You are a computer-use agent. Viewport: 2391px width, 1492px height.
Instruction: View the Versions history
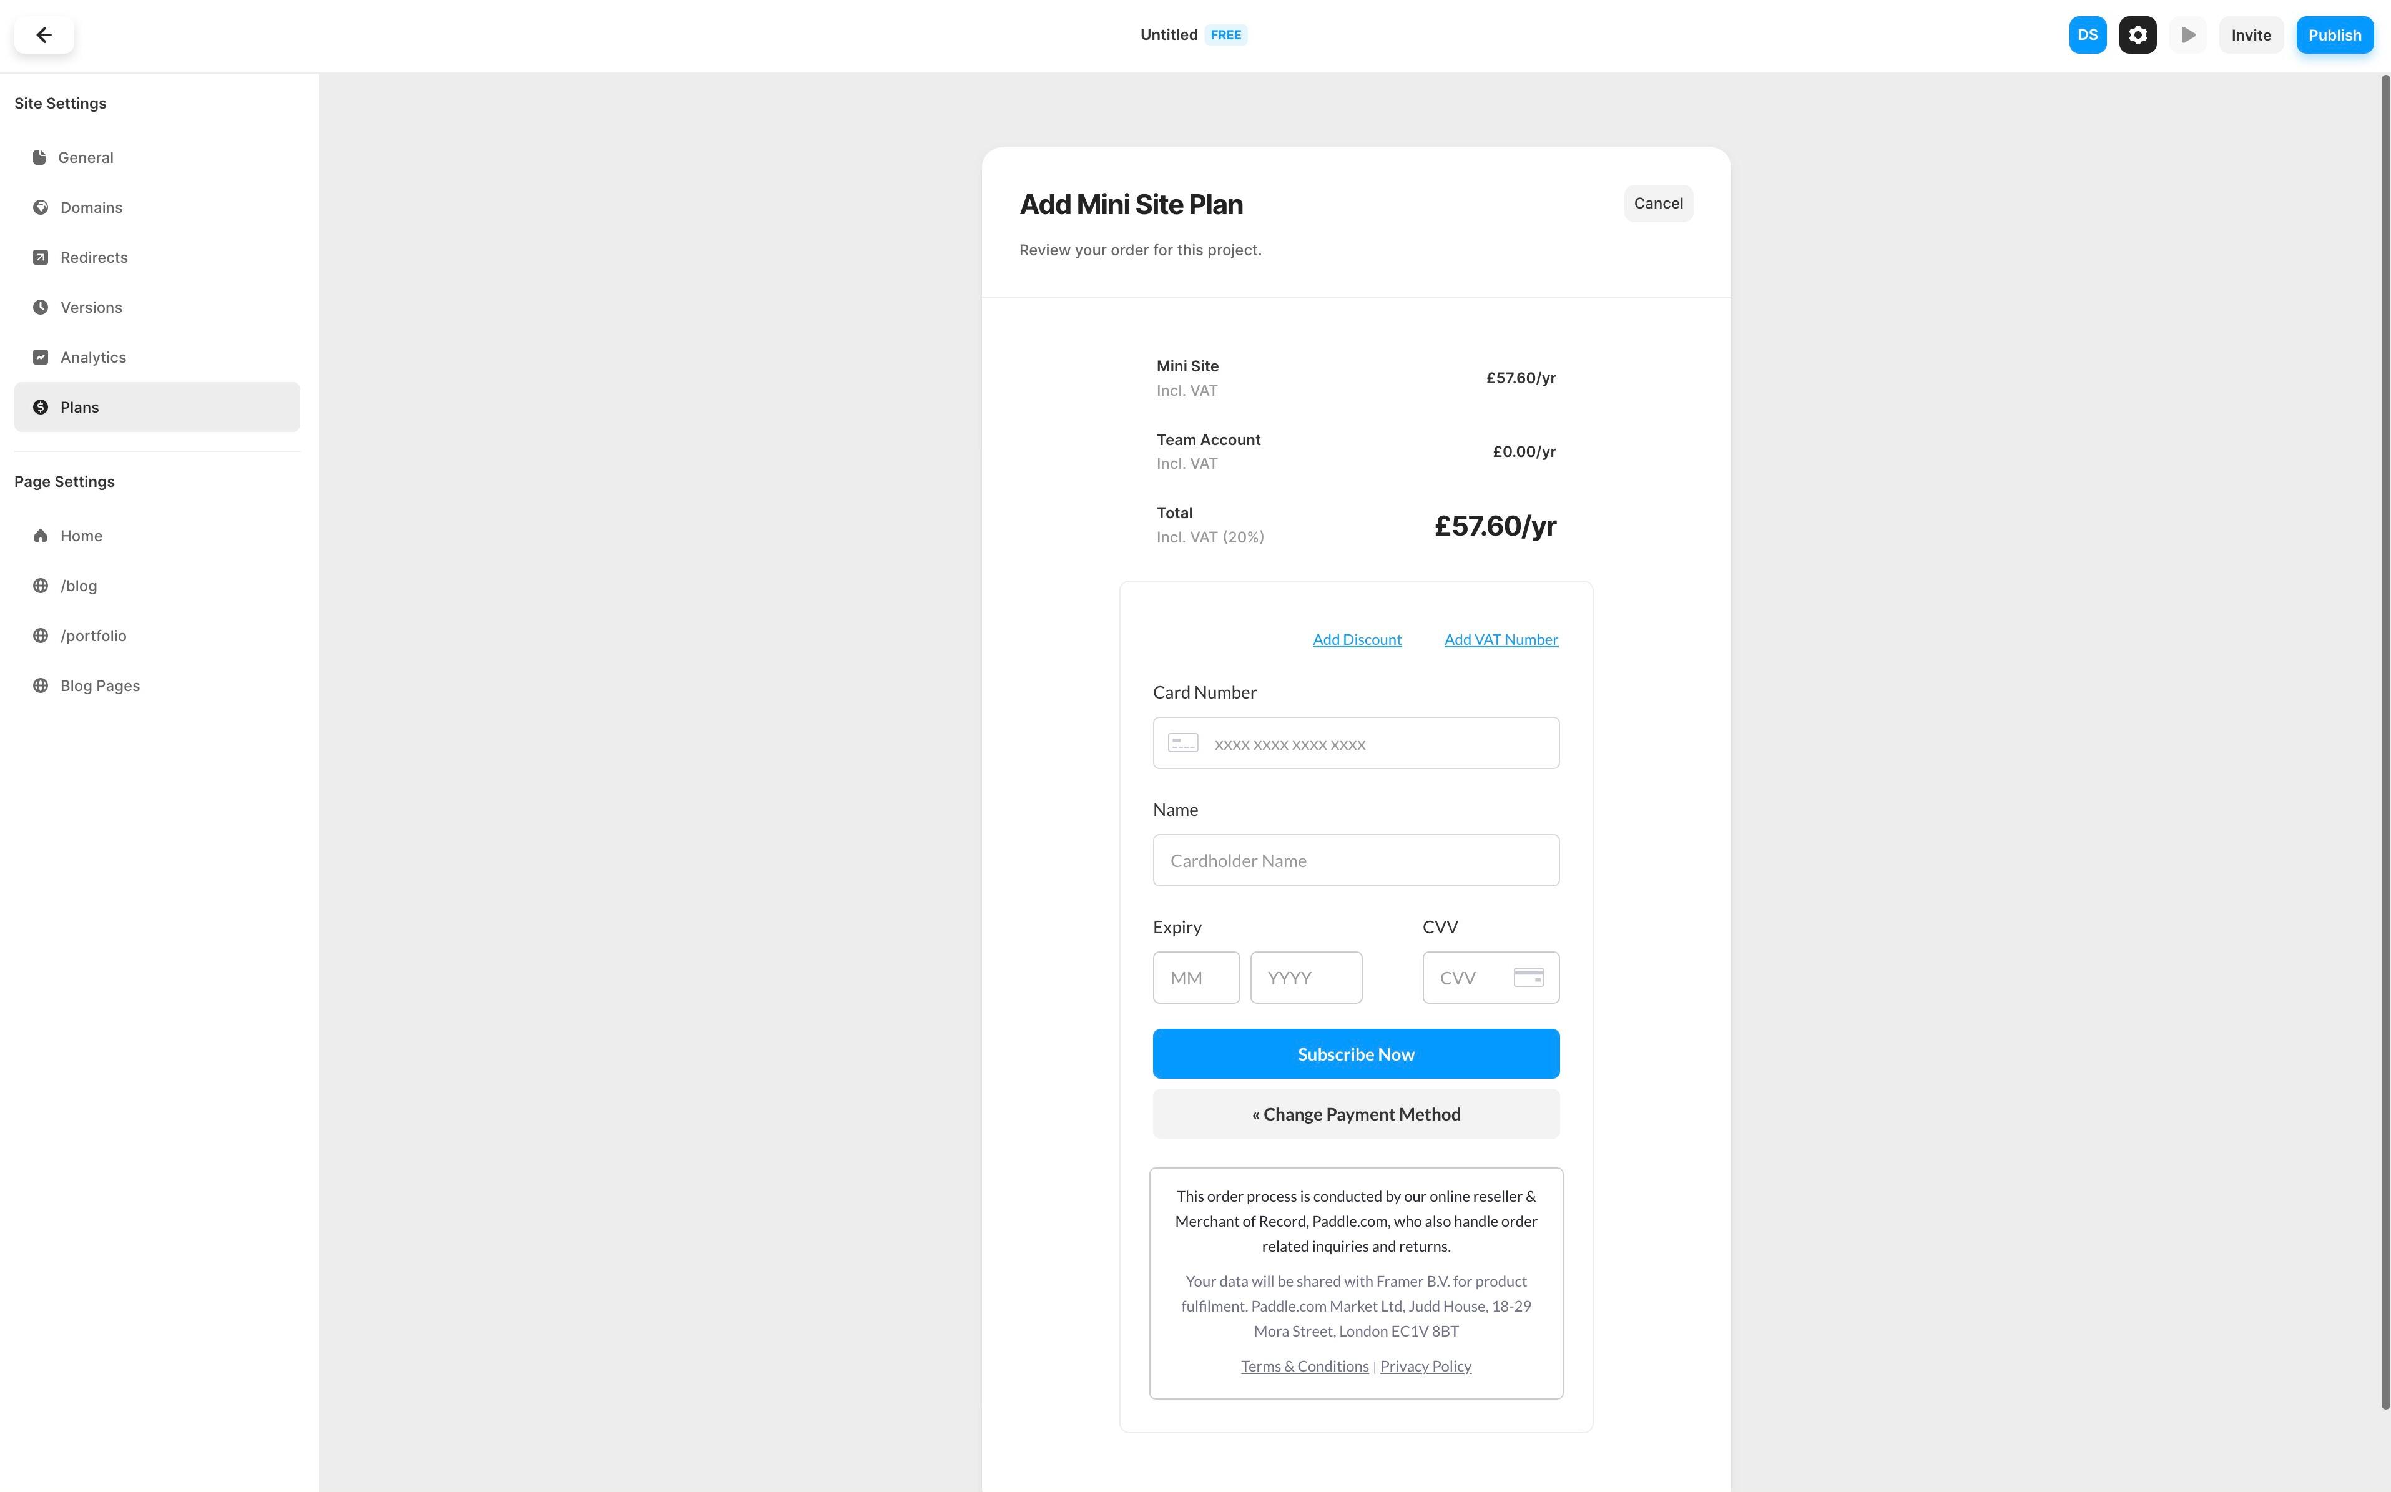click(91, 307)
